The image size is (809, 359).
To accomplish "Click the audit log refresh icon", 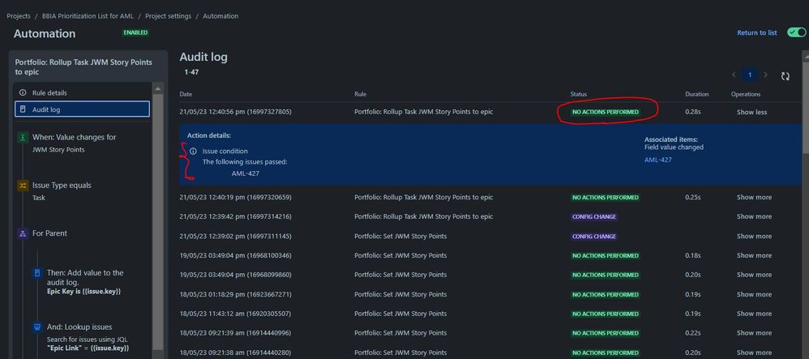I will pyautogui.click(x=785, y=76).
